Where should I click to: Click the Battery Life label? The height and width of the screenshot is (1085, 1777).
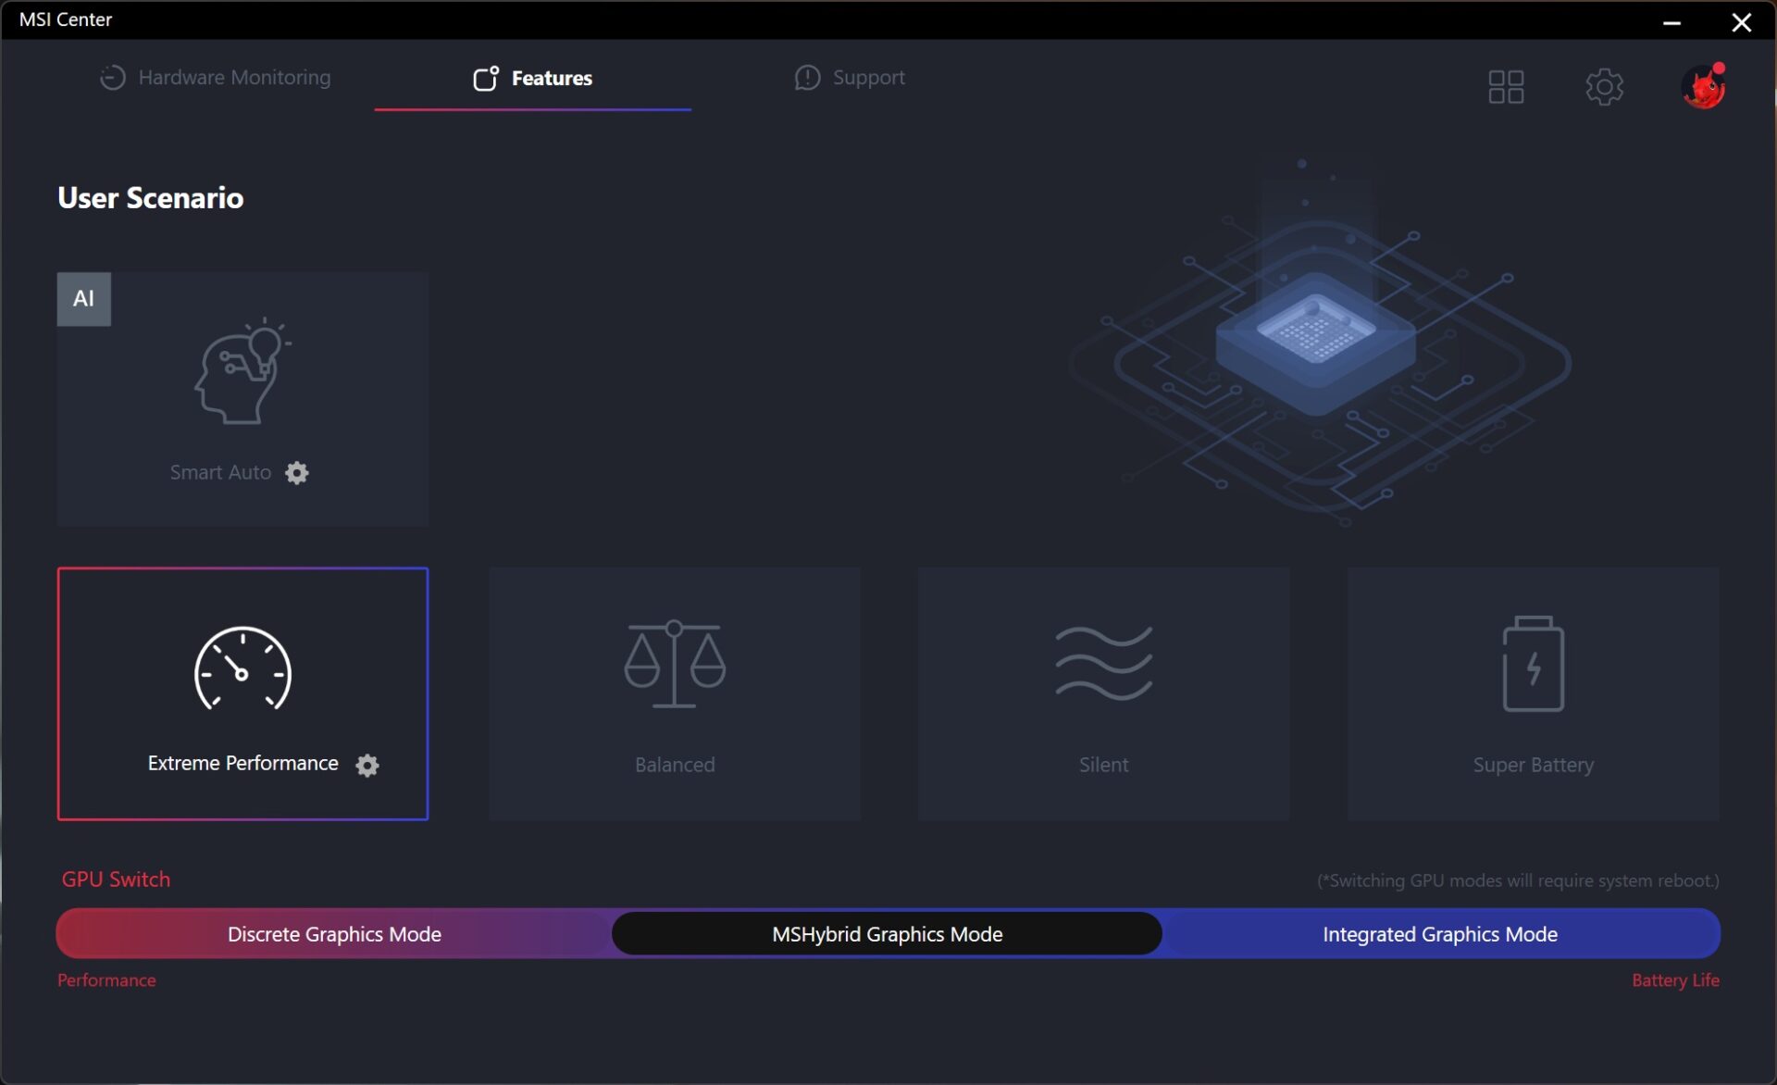pos(1675,979)
